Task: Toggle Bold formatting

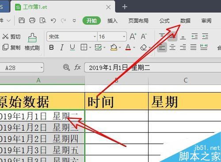Action: tap(51, 47)
